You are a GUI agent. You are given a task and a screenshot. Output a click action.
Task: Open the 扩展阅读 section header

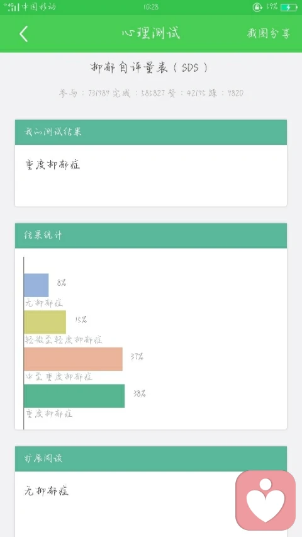[150, 458]
